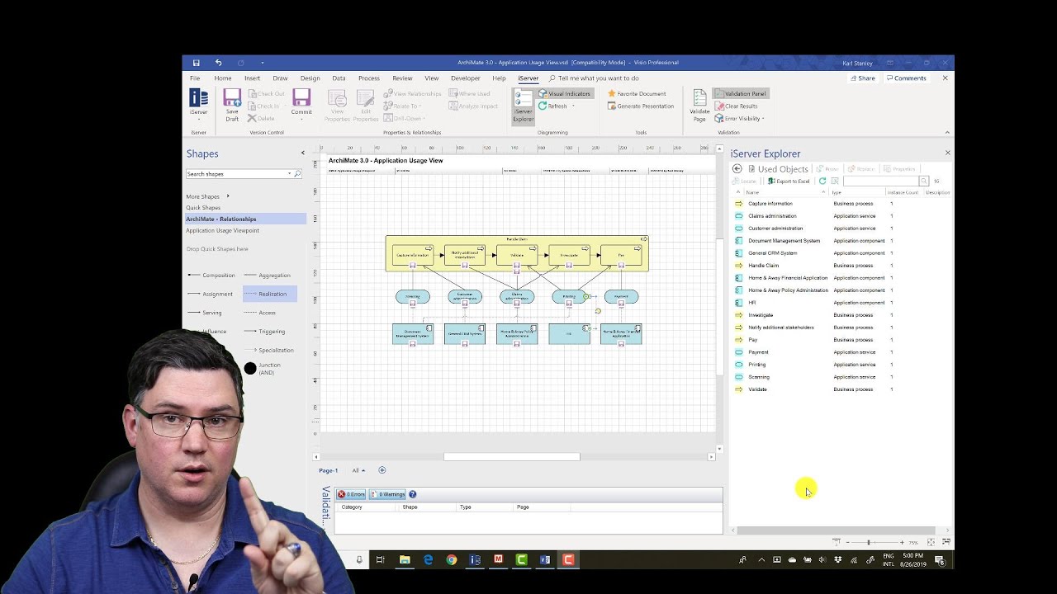This screenshot has height=594, width=1057.
Task: Collapse the ribbon with the chevron
Action: coord(947,133)
